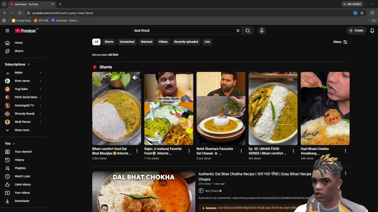Open Ask Gemini in Chrome
378x212 pixels.
pos(352,4)
